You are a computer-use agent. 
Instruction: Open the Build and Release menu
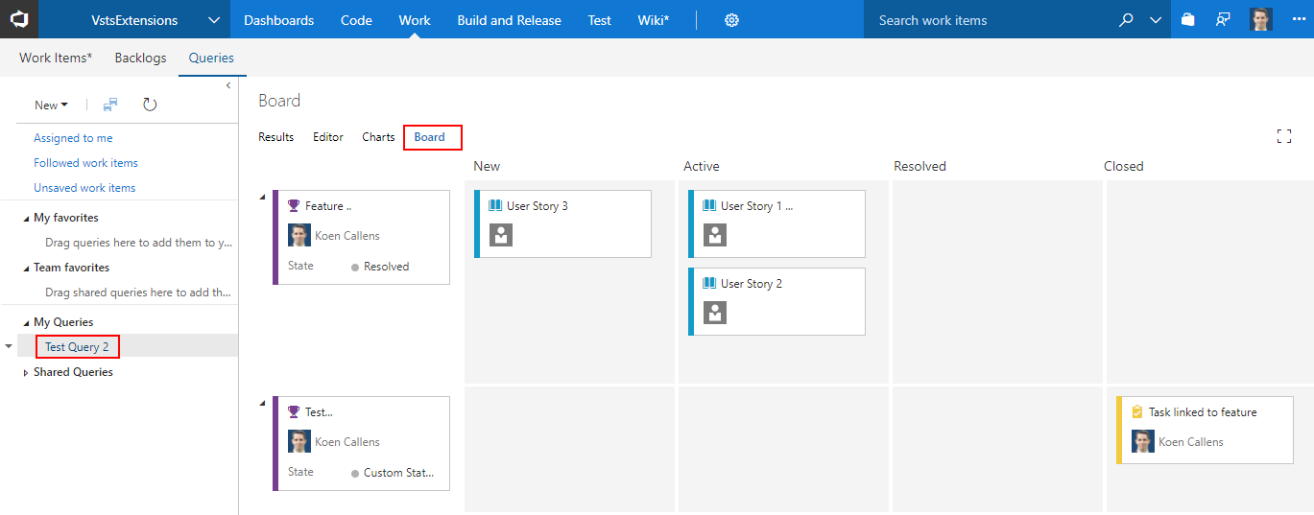(x=509, y=20)
